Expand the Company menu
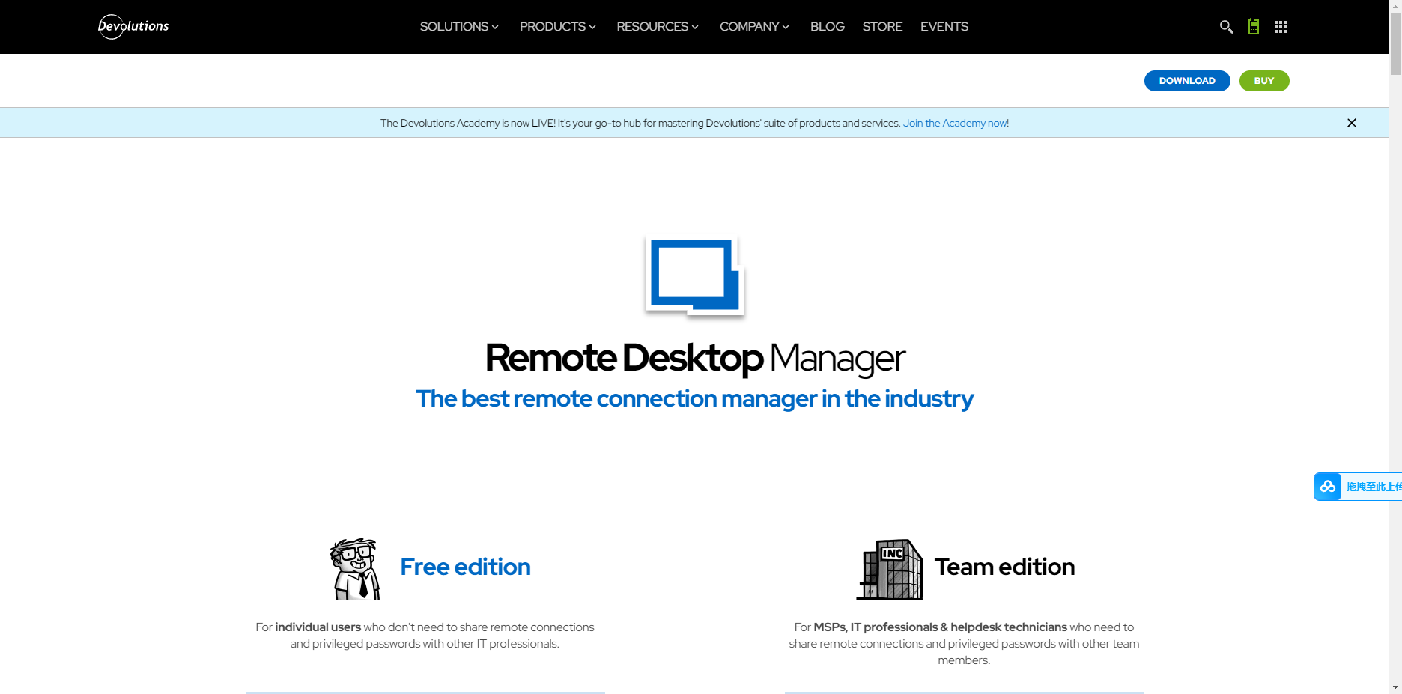Viewport: 1402px width, 694px height. 754,27
